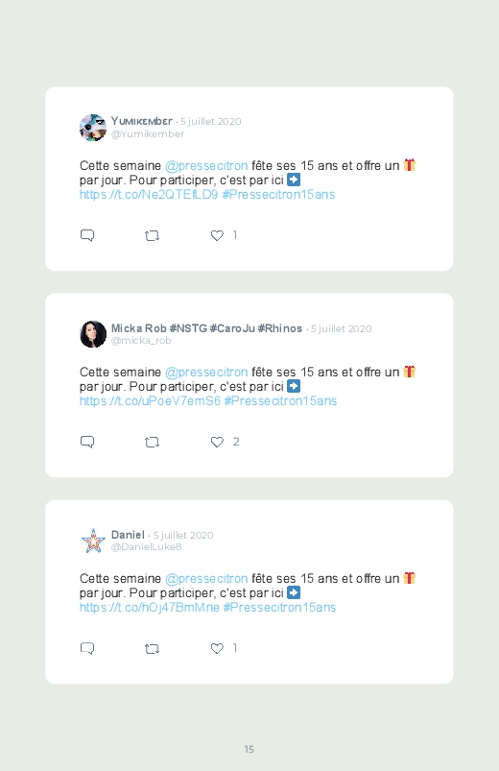499x771 pixels.
Task: Retweet Micka Rob's post
Action: (152, 442)
